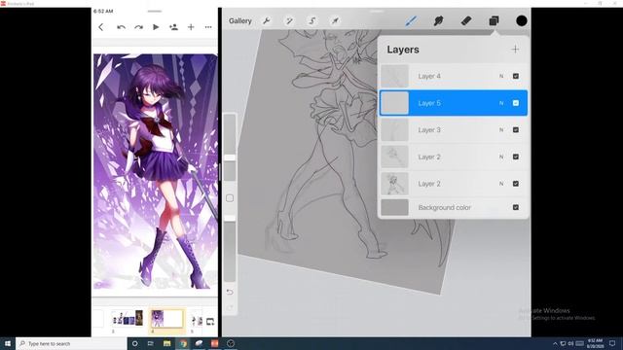Open blend mode N of Layer 2 above Background color

501,184
